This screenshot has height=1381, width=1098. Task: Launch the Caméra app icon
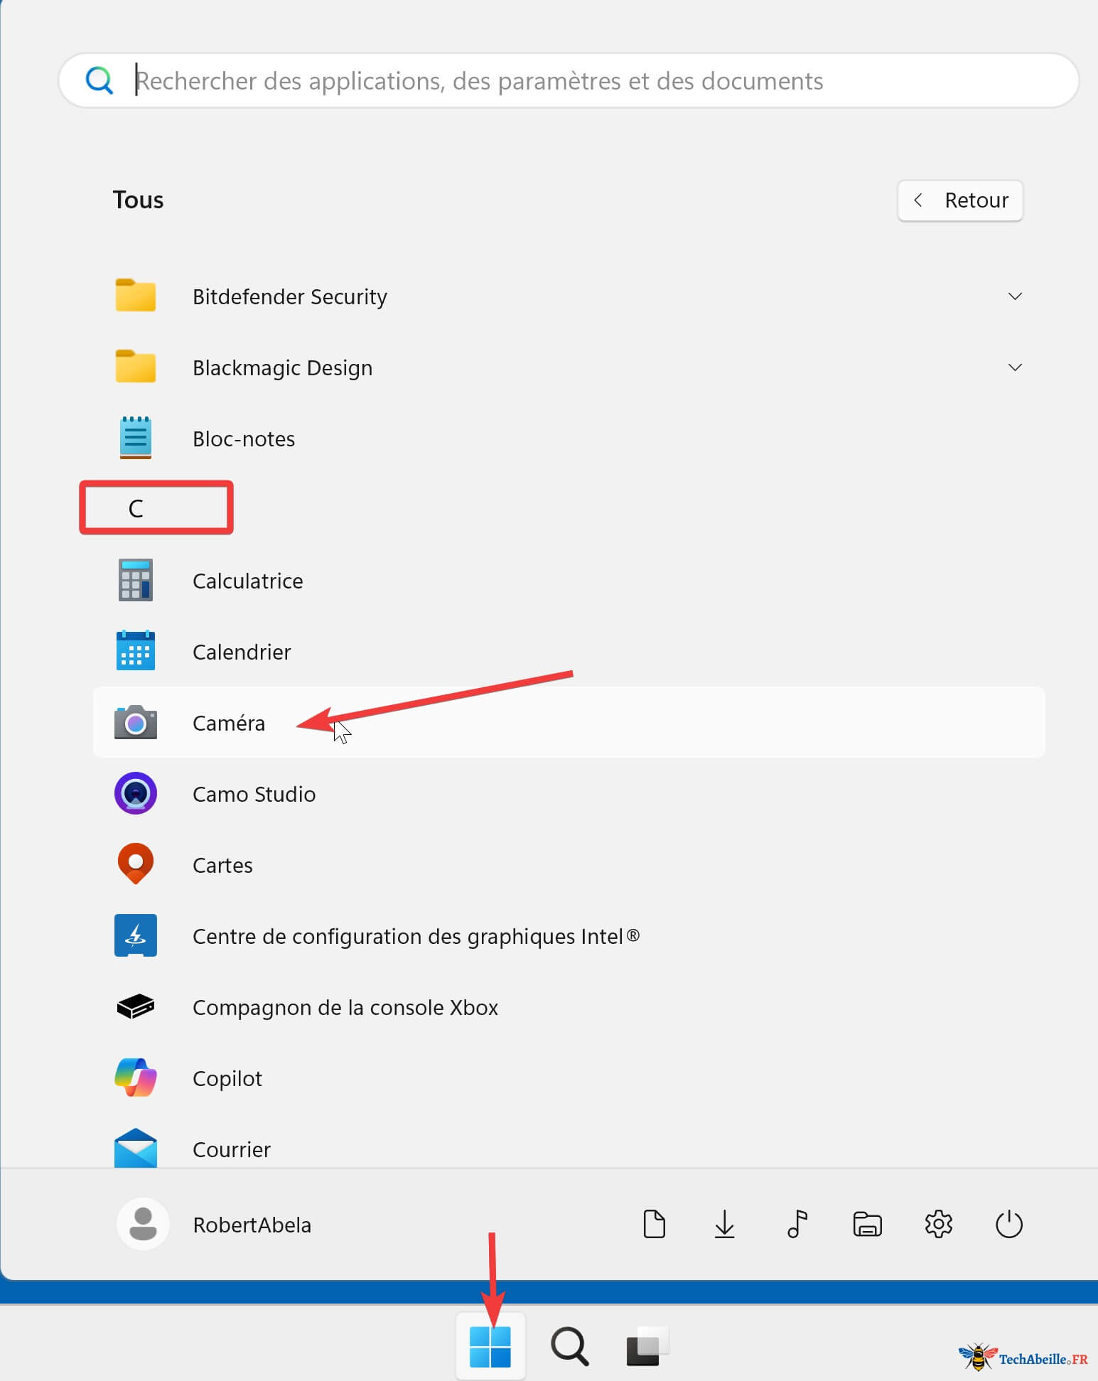(x=135, y=723)
